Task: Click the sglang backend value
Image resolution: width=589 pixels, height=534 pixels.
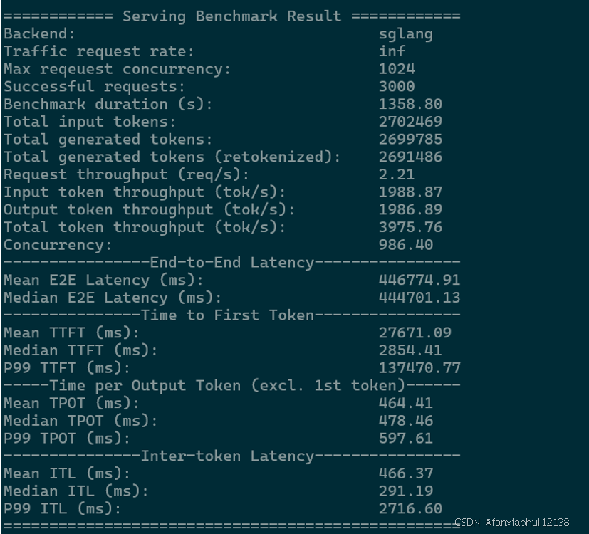Action: (406, 34)
